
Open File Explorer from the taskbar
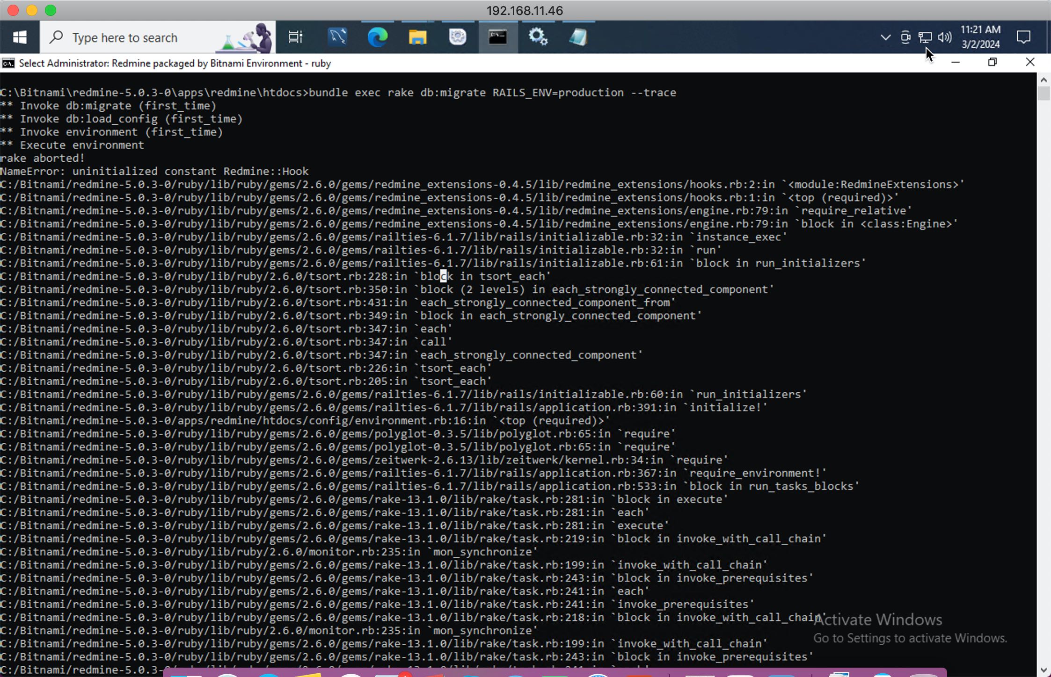(417, 37)
